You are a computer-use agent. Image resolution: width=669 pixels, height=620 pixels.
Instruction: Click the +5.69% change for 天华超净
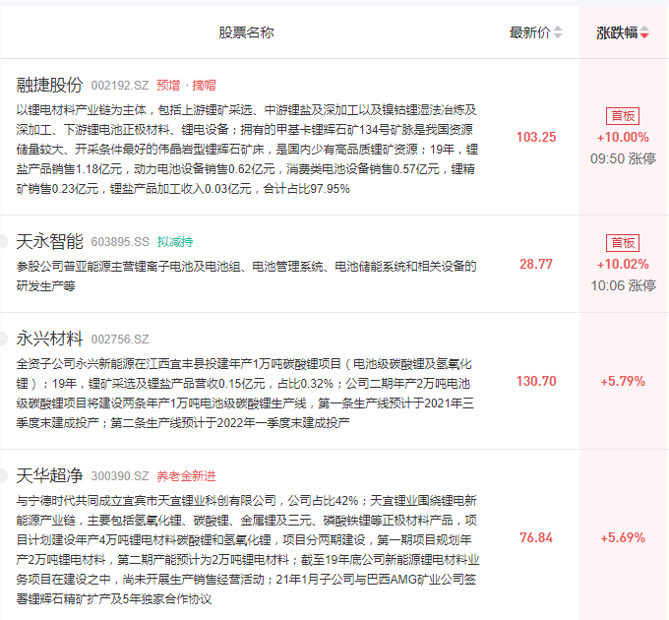point(623,537)
